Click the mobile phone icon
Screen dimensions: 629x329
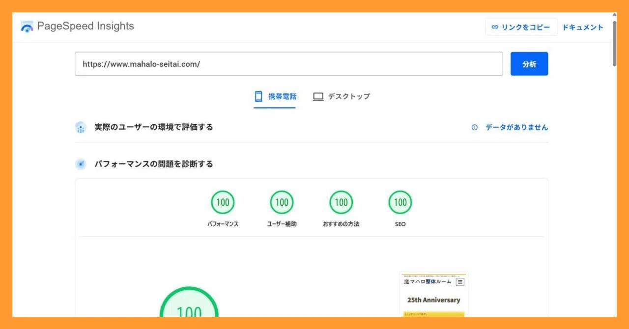[258, 97]
